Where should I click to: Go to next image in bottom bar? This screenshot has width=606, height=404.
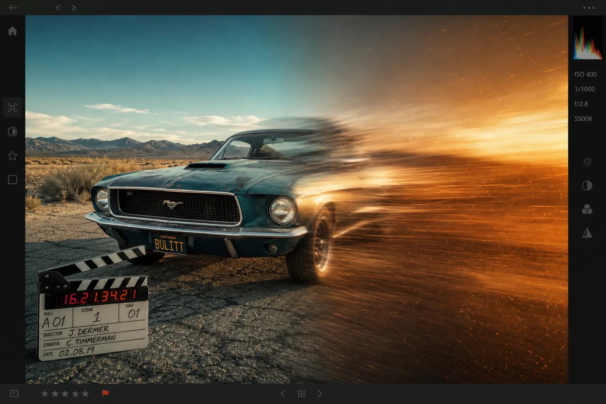coord(320,393)
